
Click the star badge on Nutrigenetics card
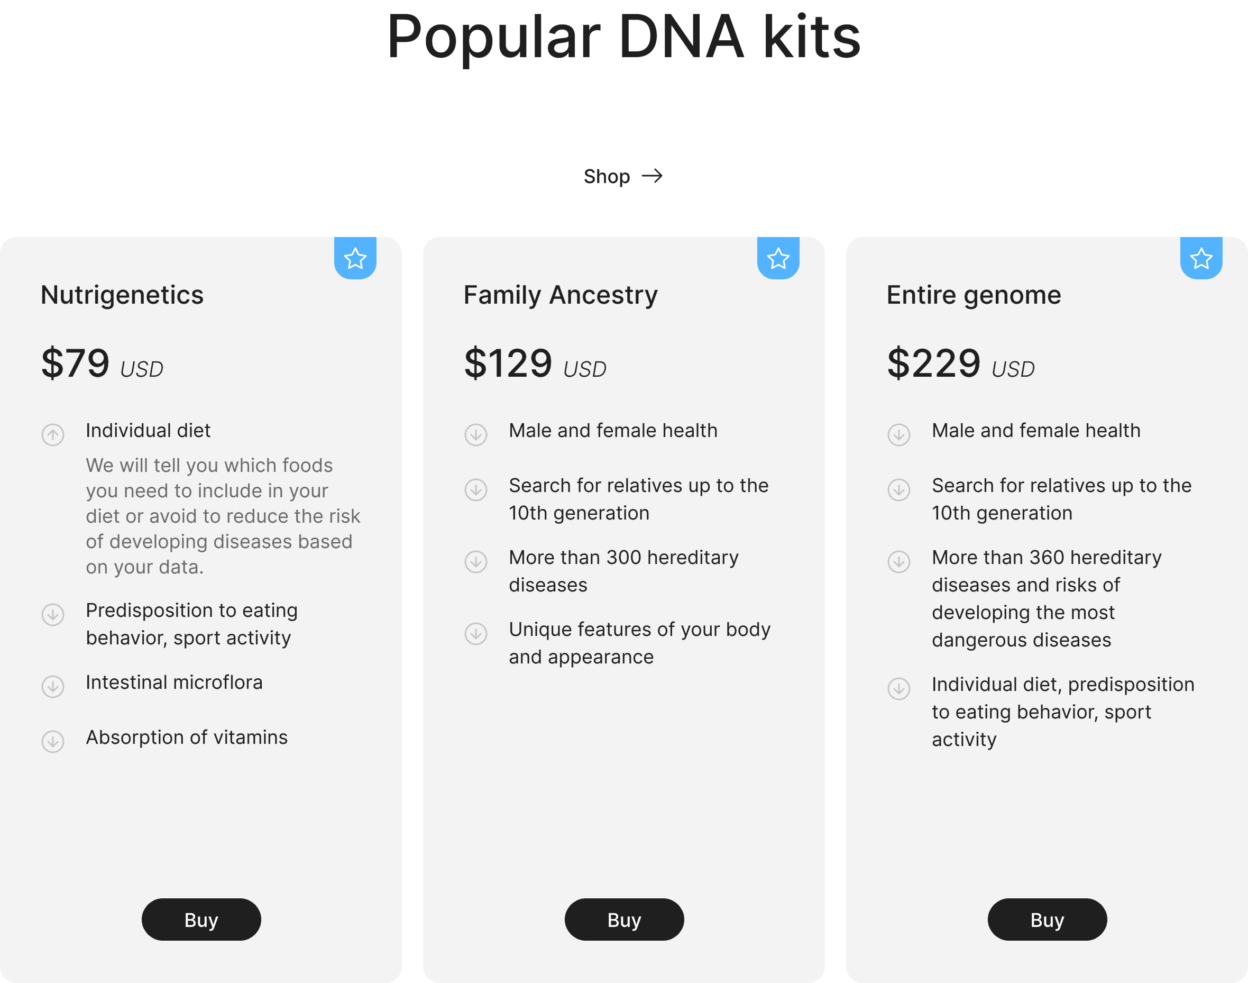(355, 258)
